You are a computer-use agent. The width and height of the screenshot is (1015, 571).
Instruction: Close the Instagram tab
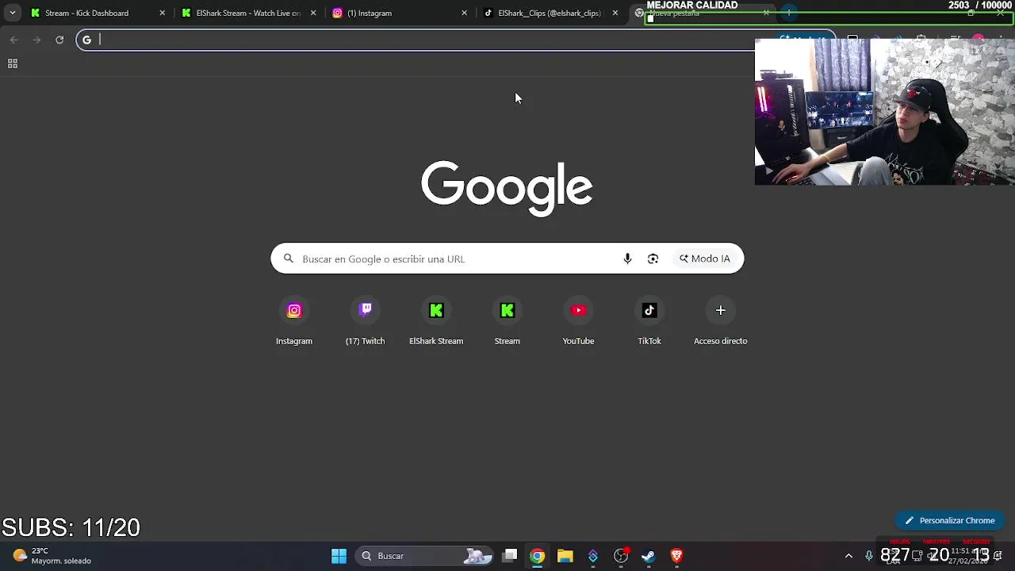click(464, 13)
